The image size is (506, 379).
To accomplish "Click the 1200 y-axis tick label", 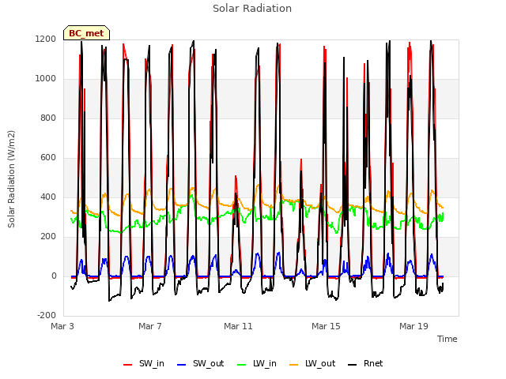I will pyautogui.click(x=46, y=39).
